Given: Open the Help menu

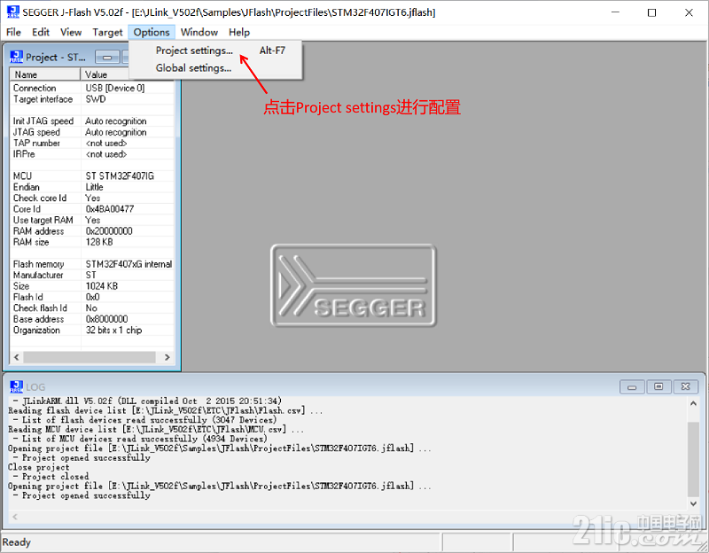Looking at the screenshot, I should (x=238, y=32).
